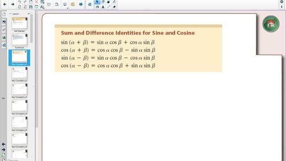Go to previous page with toolbar back arrow
Viewport: 286px width, 161px height.
[x=5, y=4]
